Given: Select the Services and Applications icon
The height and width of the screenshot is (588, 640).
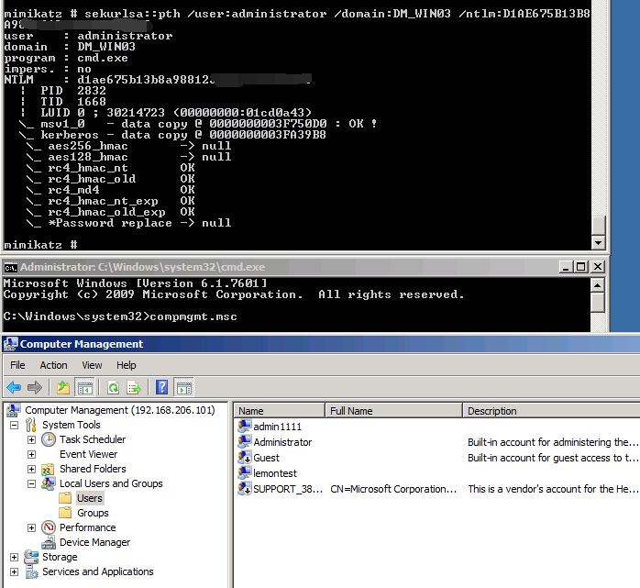Looking at the screenshot, I should [31, 571].
